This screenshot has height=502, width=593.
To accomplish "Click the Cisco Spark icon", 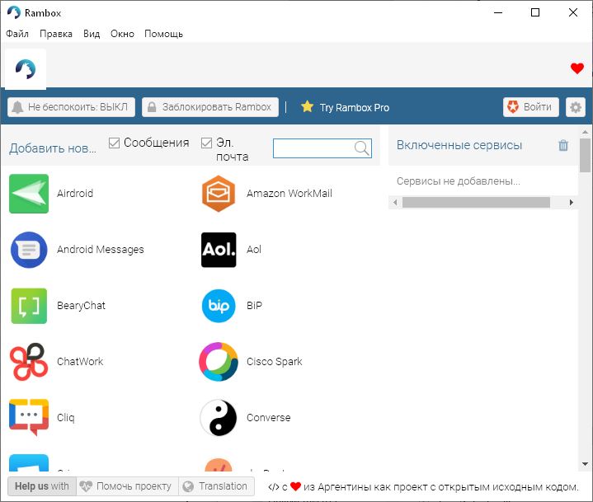I will (219, 362).
